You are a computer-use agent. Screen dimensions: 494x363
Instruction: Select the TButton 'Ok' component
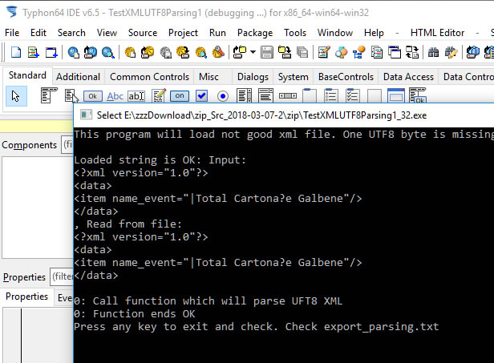(93, 96)
